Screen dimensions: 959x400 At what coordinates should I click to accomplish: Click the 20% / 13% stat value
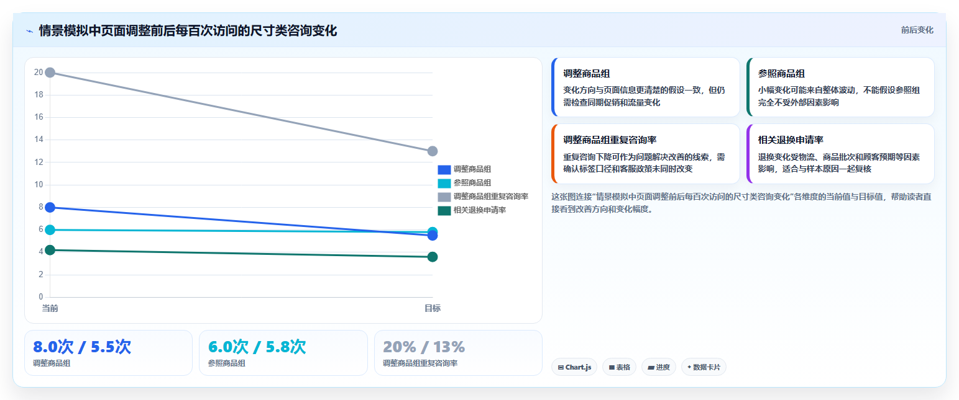click(x=424, y=347)
